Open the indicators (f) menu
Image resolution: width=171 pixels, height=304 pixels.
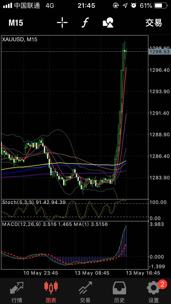[x=85, y=22]
